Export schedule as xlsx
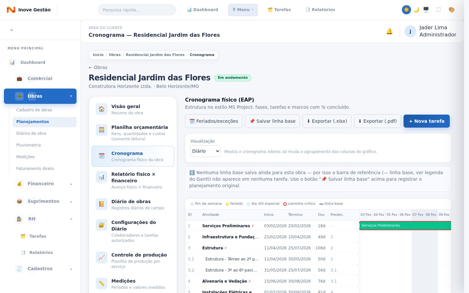Viewport: 469px width, 293px height. point(327,121)
